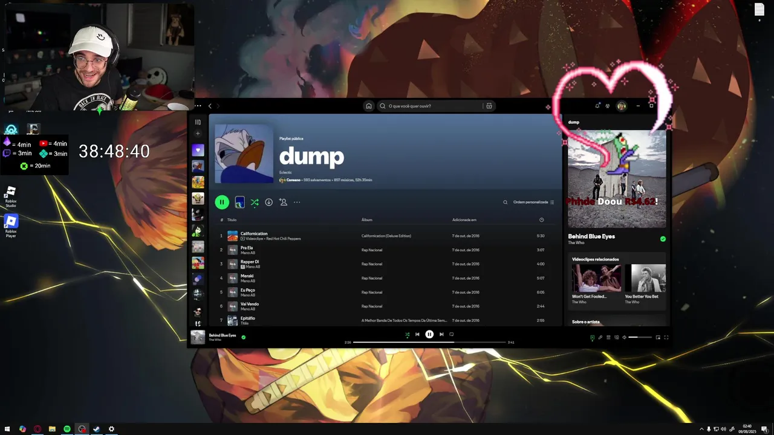Open Windows Start menu

coord(8,429)
